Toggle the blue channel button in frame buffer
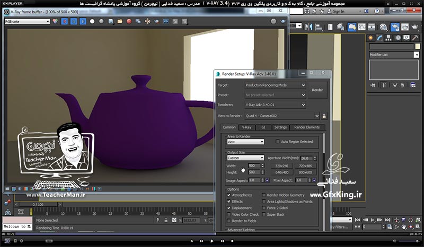This screenshot has width=424, height=247. [x=83, y=21]
